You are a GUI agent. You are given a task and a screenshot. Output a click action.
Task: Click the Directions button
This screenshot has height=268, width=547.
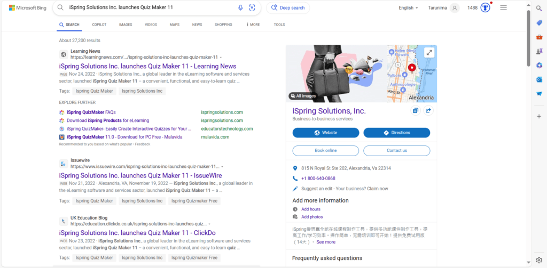point(396,133)
